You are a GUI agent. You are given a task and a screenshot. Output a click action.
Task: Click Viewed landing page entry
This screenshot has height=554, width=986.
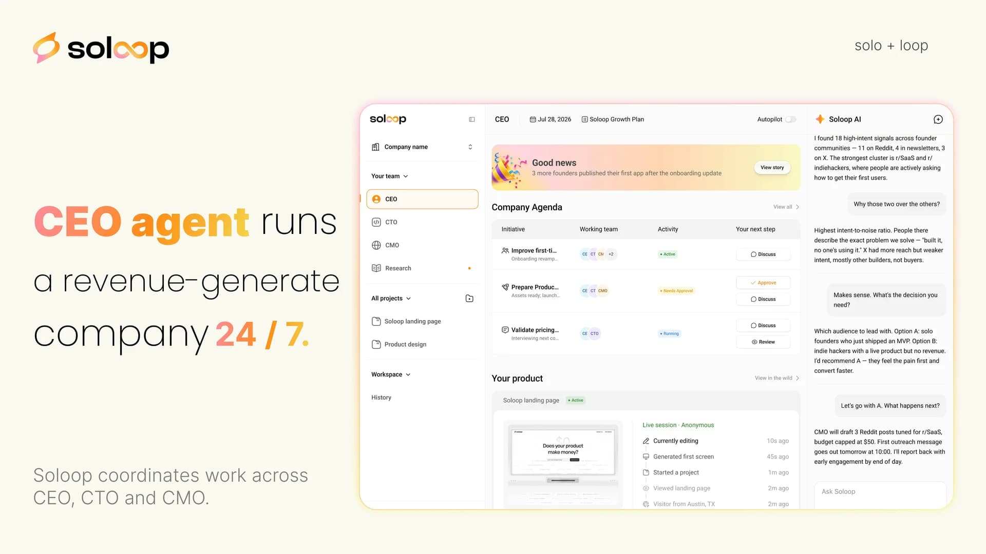pos(715,489)
